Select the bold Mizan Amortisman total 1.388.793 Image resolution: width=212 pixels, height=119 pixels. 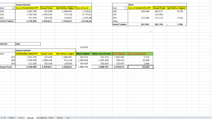click(x=102, y=67)
